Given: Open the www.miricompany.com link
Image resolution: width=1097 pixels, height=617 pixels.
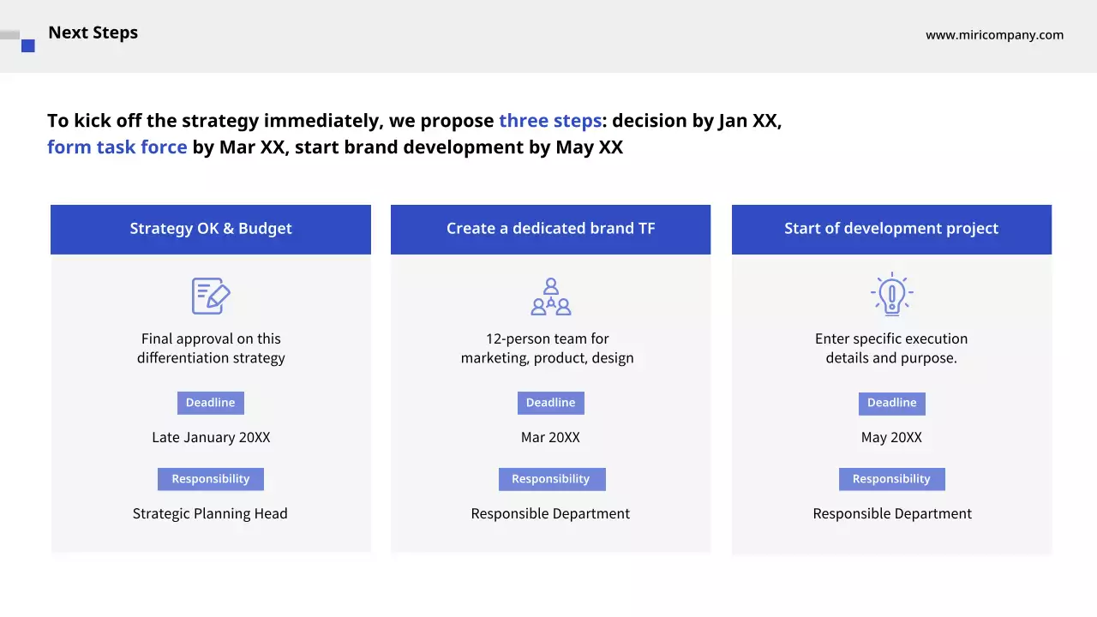Looking at the screenshot, I should 994,35.
